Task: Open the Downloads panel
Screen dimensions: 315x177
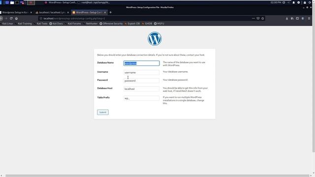Action: (287, 18)
